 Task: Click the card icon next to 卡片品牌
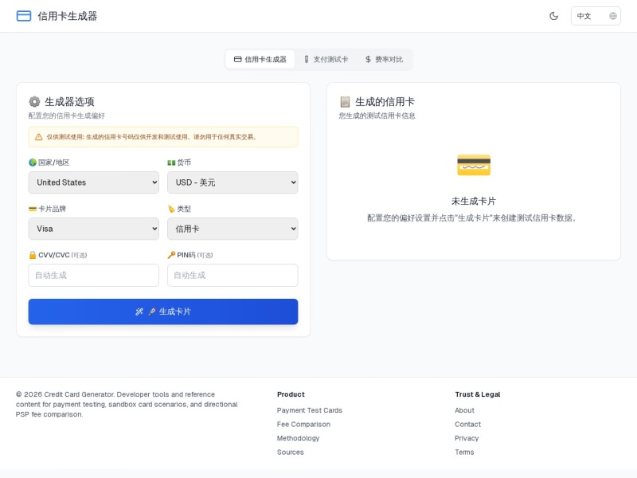tap(33, 209)
